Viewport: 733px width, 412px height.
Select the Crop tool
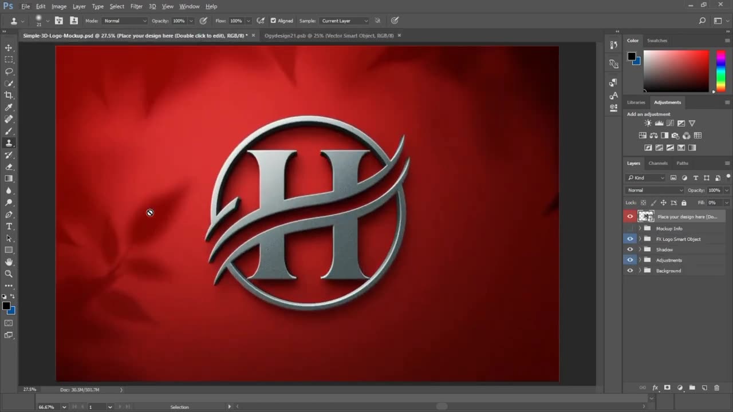coord(9,95)
